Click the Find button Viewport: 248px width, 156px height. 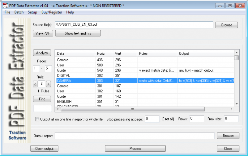point(42,99)
